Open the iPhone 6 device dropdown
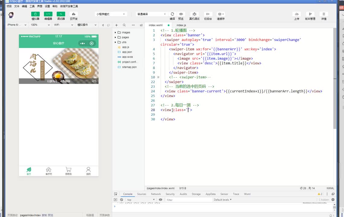 click(17, 25)
